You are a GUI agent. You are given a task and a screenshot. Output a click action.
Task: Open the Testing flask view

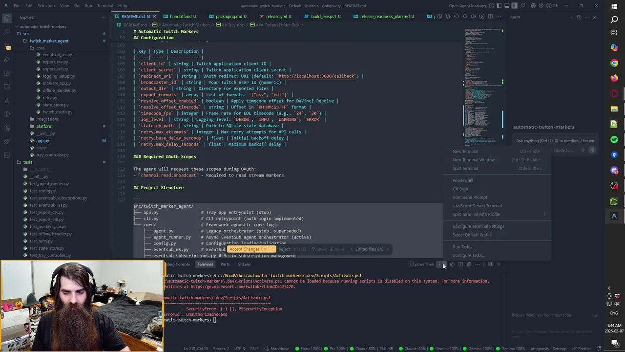tap(7, 101)
